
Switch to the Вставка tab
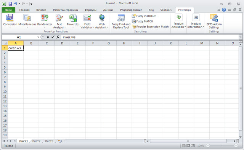[x=41, y=10]
